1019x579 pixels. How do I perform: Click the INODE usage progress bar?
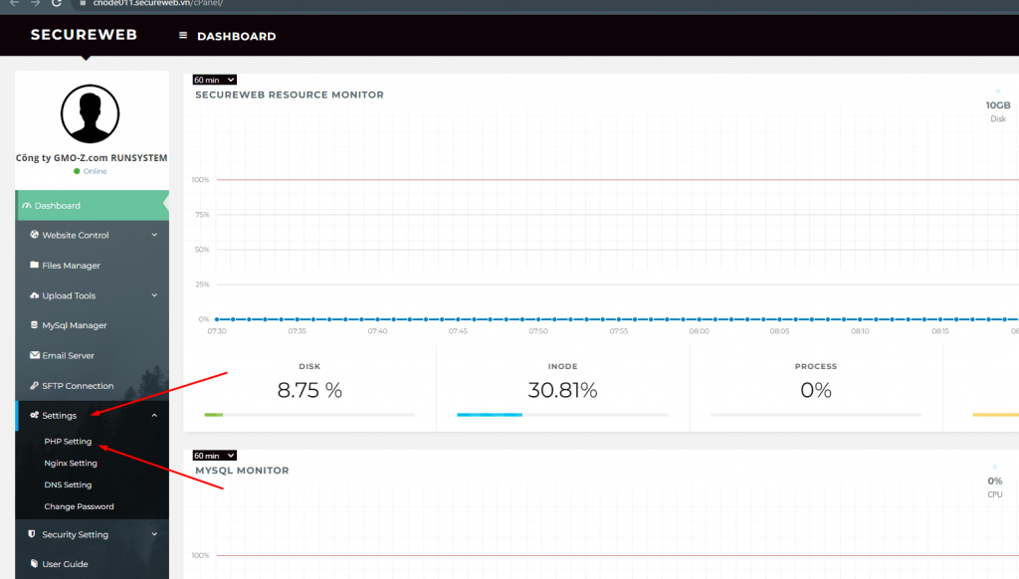(x=562, y=415)
